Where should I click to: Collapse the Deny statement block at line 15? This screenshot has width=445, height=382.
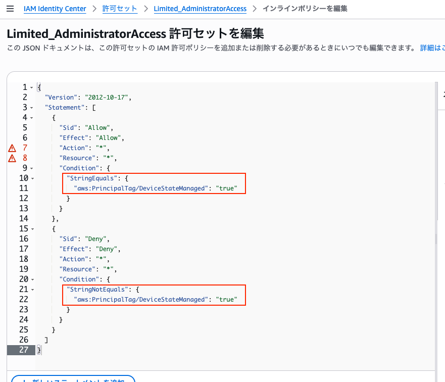(x=31, y=229)
